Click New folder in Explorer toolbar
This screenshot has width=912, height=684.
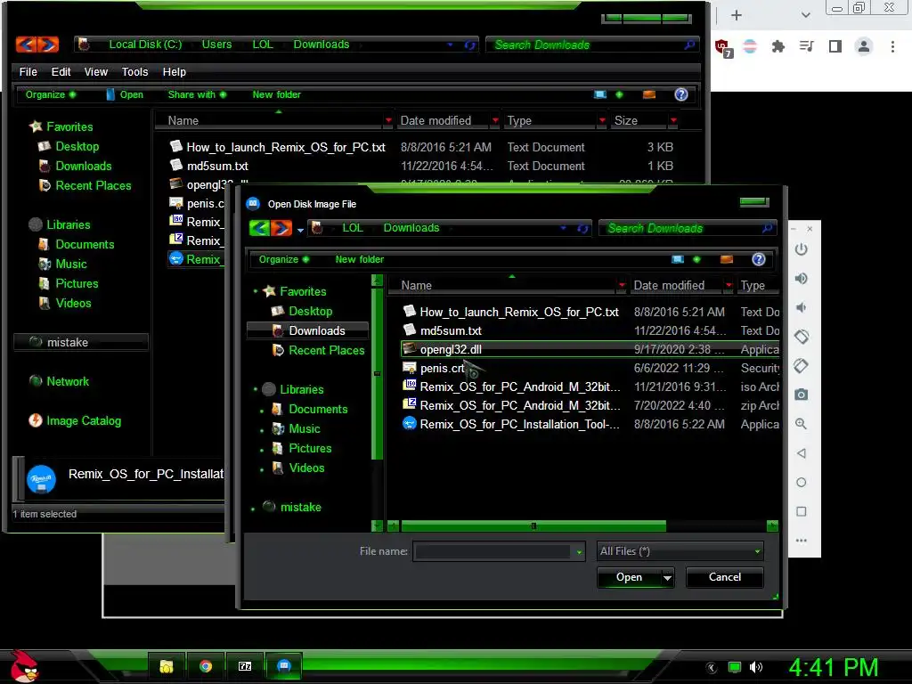[276, 94]
